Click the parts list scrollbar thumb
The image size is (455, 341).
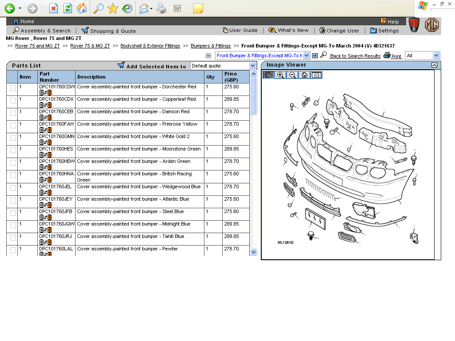253,96
